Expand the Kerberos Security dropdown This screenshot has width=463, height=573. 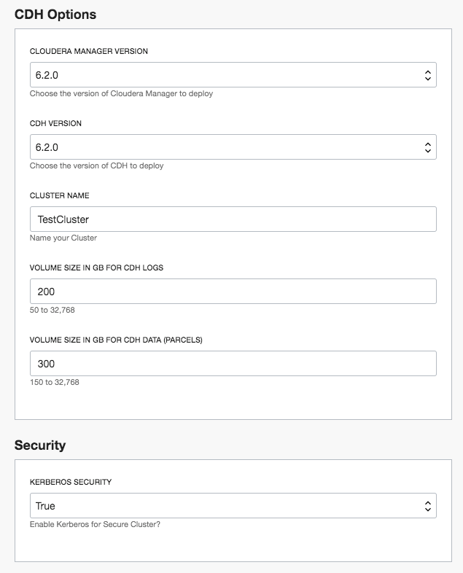[233, 506]
